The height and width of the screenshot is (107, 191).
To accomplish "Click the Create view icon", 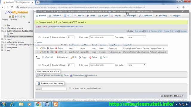I will pos(86,75).
